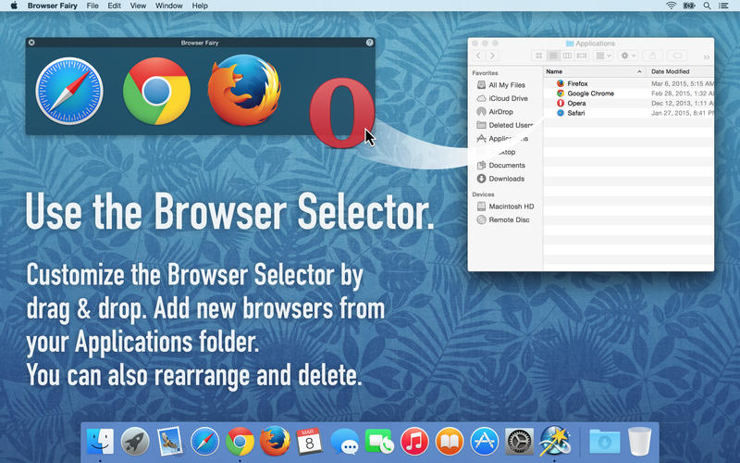Launch iTunes from the Dock
The image size is (740, 463).
414,442
